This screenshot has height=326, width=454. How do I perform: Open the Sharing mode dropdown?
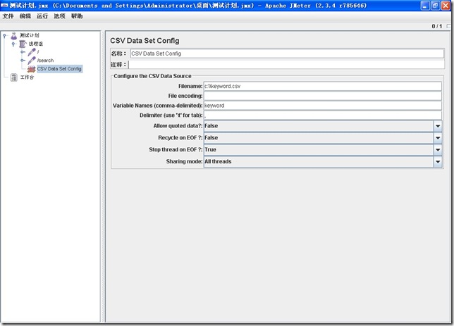(x=438, y=162)
